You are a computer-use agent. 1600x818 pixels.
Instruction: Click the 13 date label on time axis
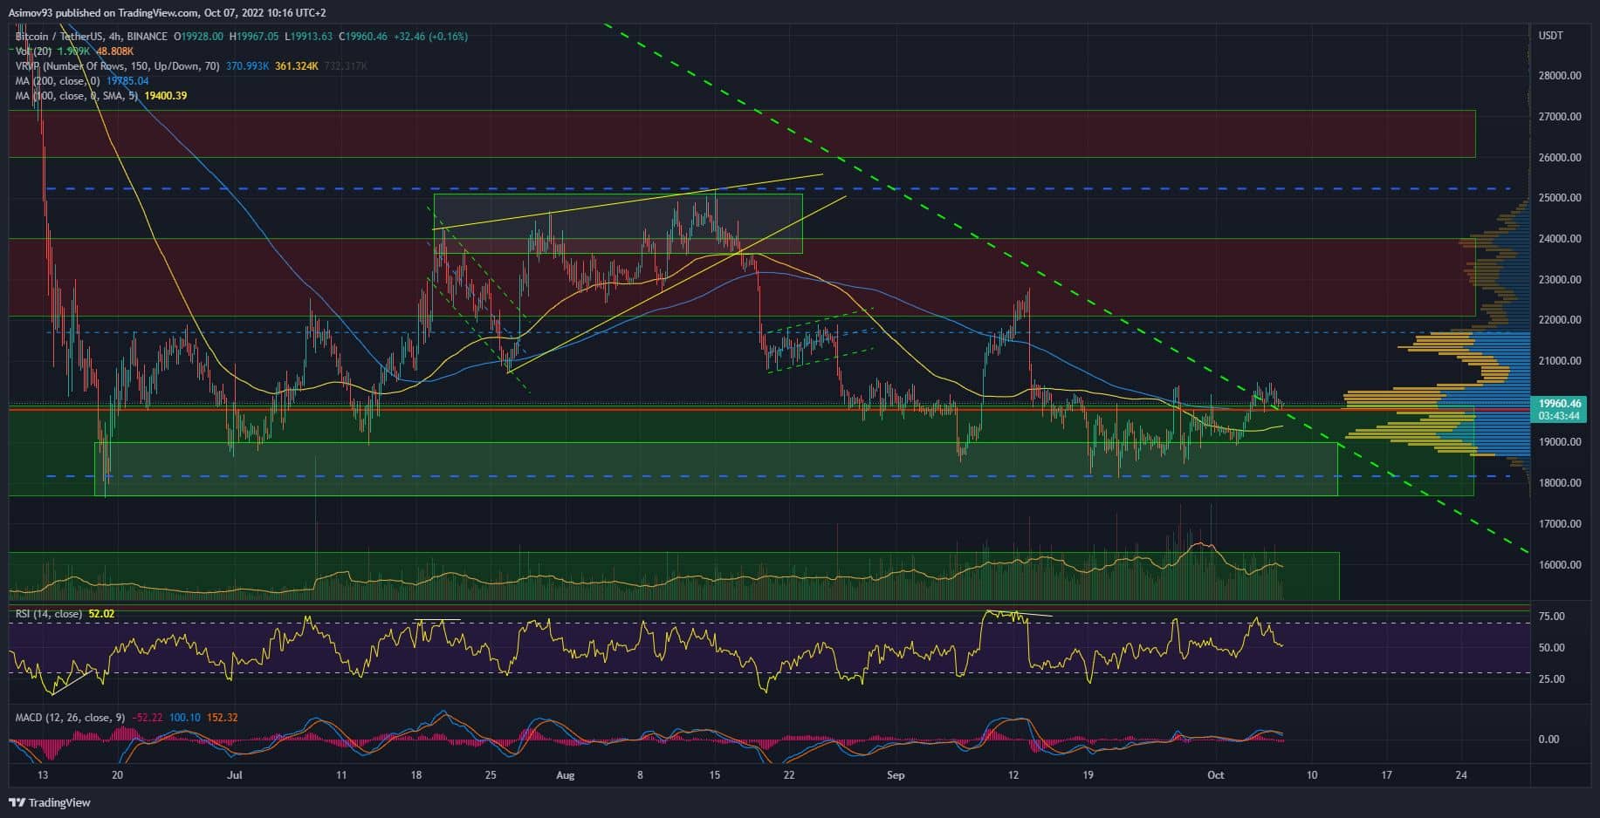pyautogui.click(x=43, y=775)
